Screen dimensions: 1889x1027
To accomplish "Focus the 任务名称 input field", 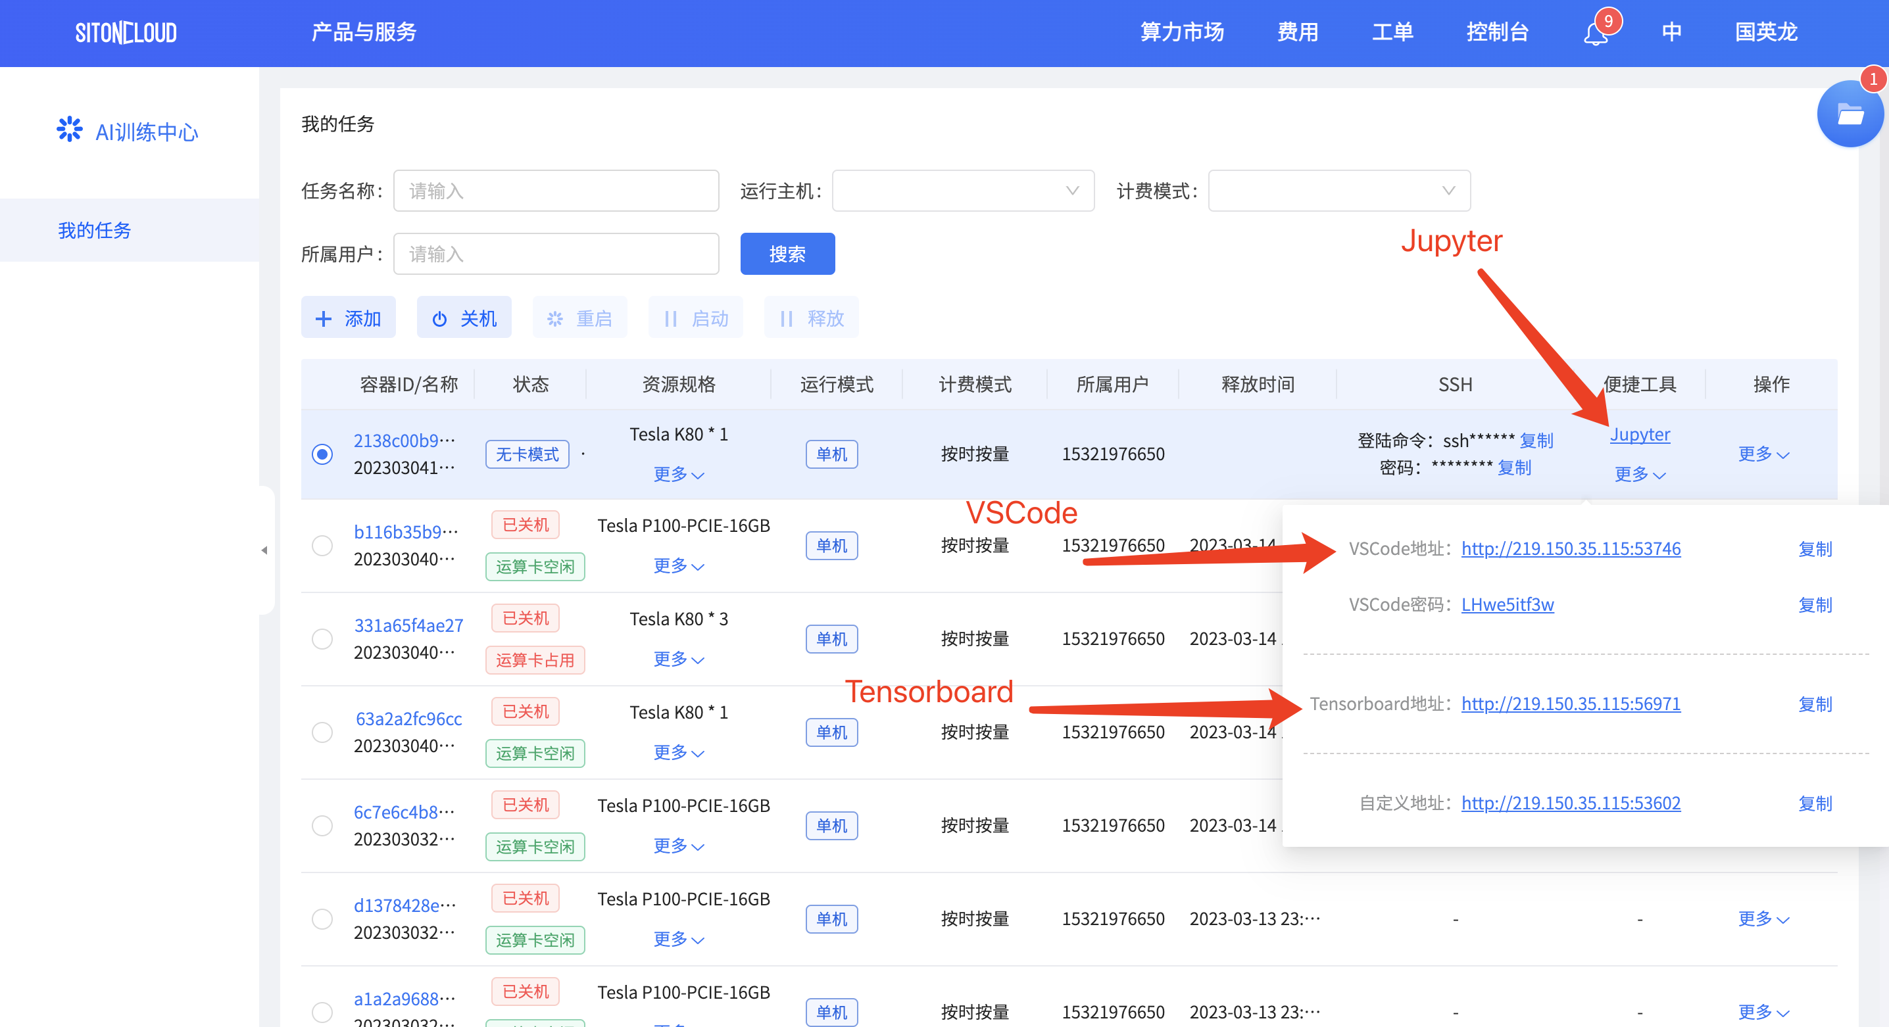I will pyautogui.click(x=556, y=191).
